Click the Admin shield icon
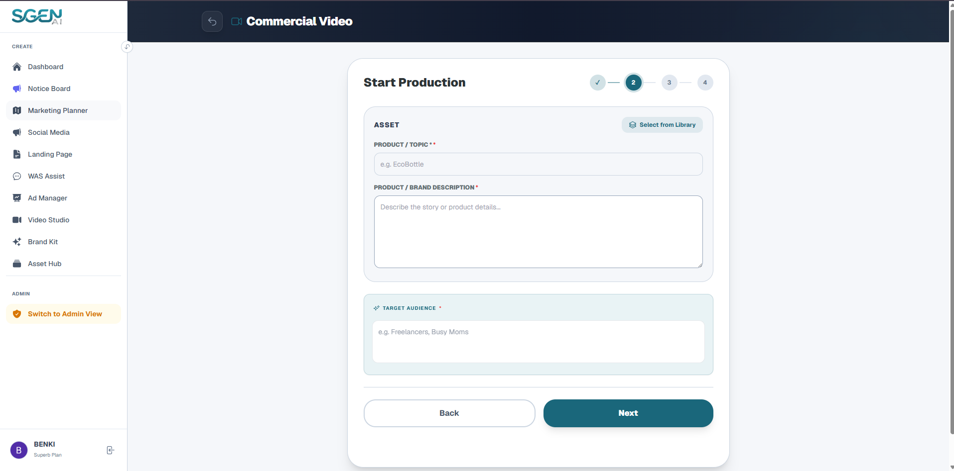This screenshot has height=471, width=954. click(x=17, y=314)
